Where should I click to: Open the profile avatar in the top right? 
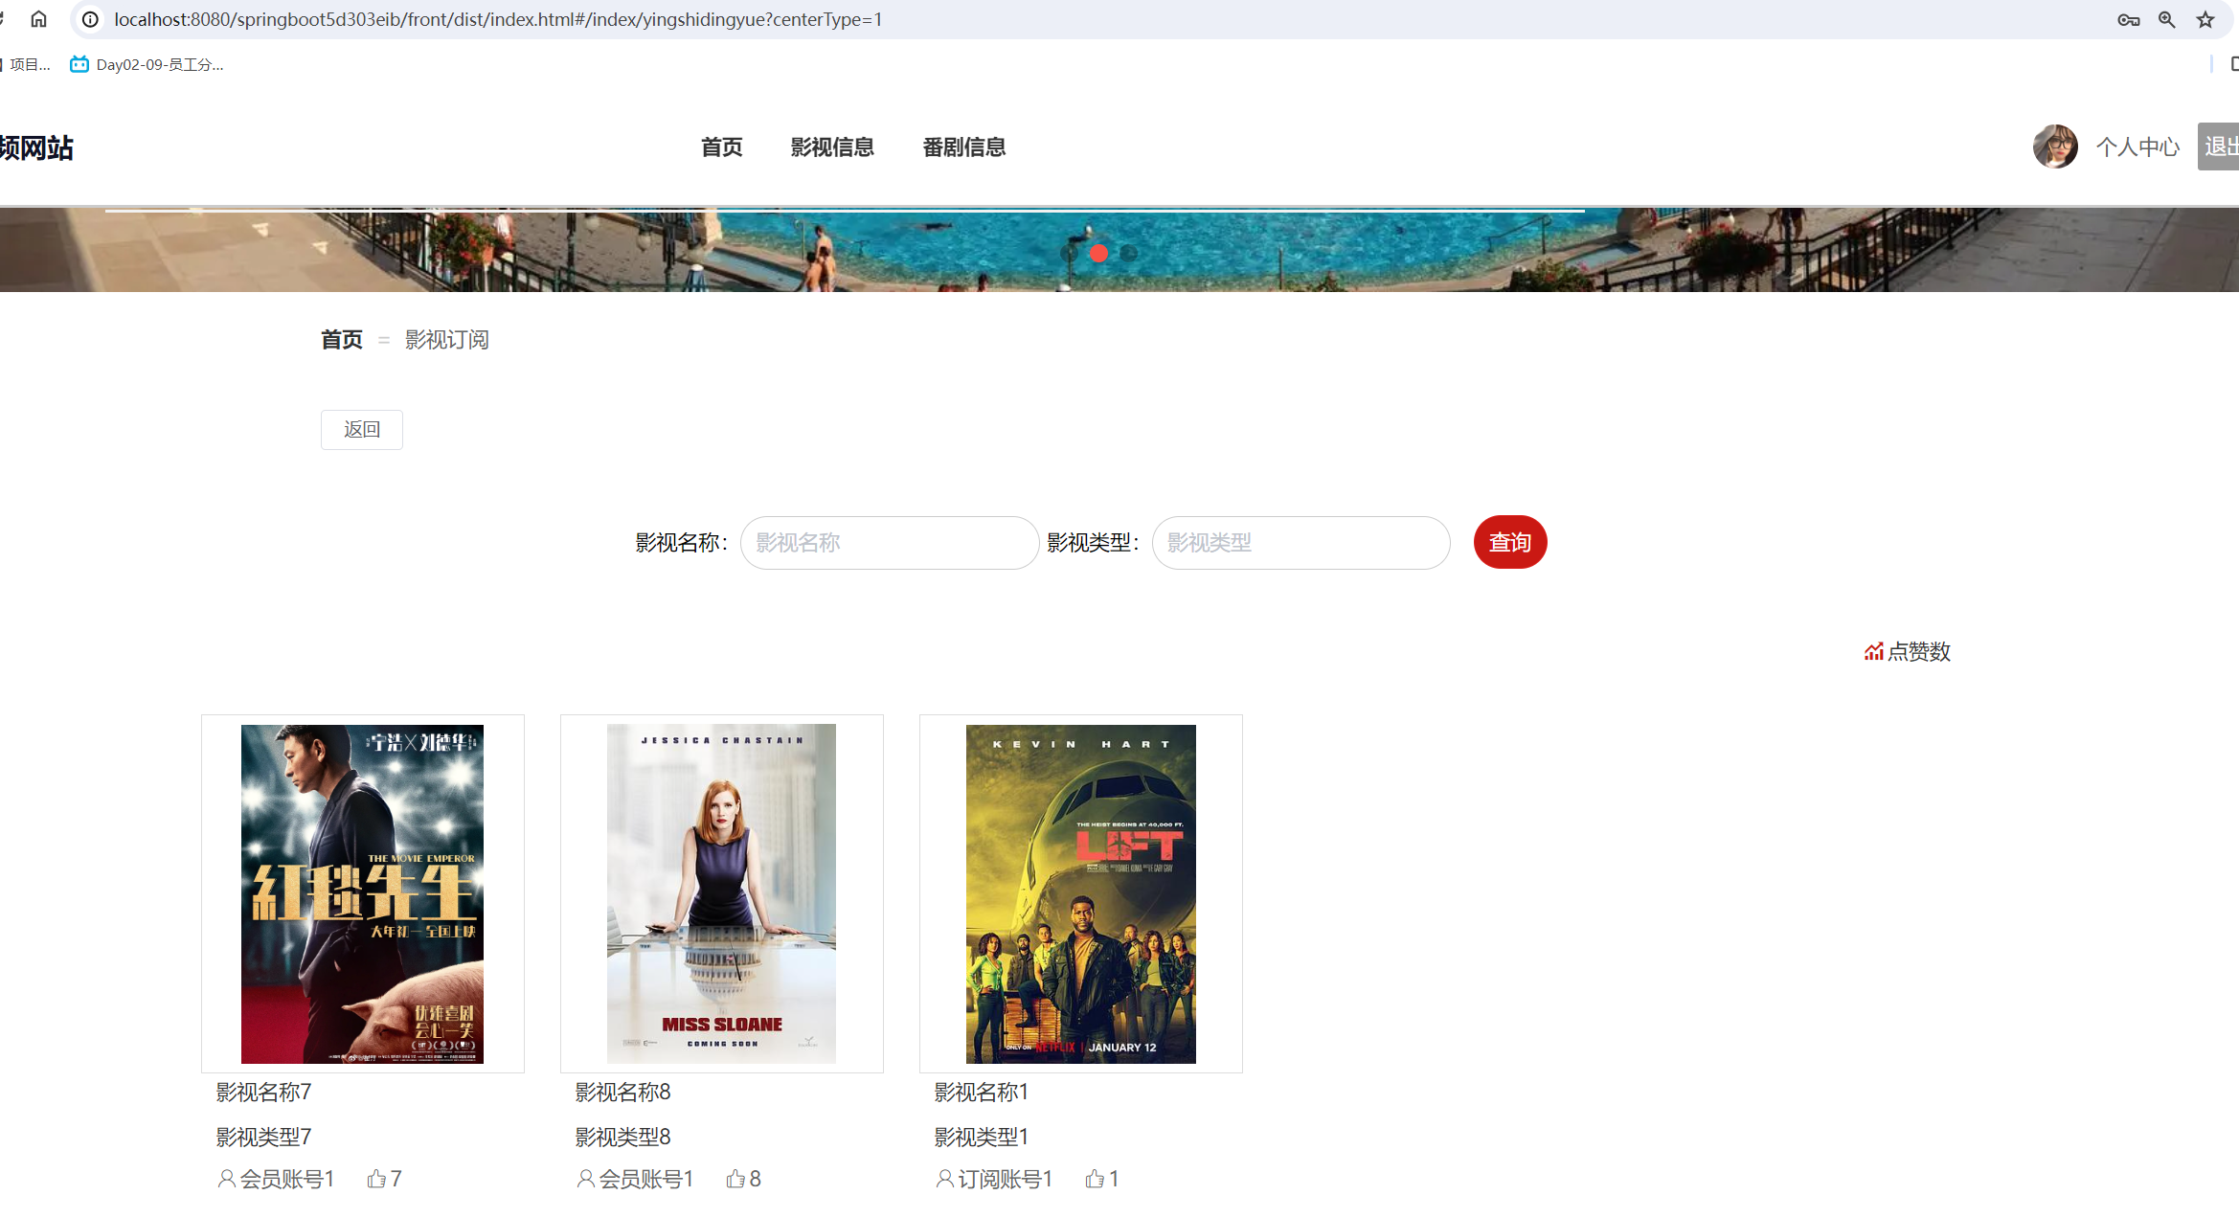coord(2055,147)
